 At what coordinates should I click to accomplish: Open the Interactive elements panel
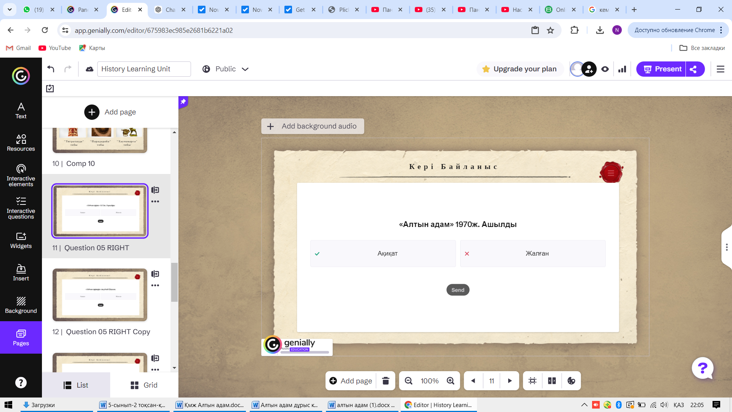click(21, 175)
